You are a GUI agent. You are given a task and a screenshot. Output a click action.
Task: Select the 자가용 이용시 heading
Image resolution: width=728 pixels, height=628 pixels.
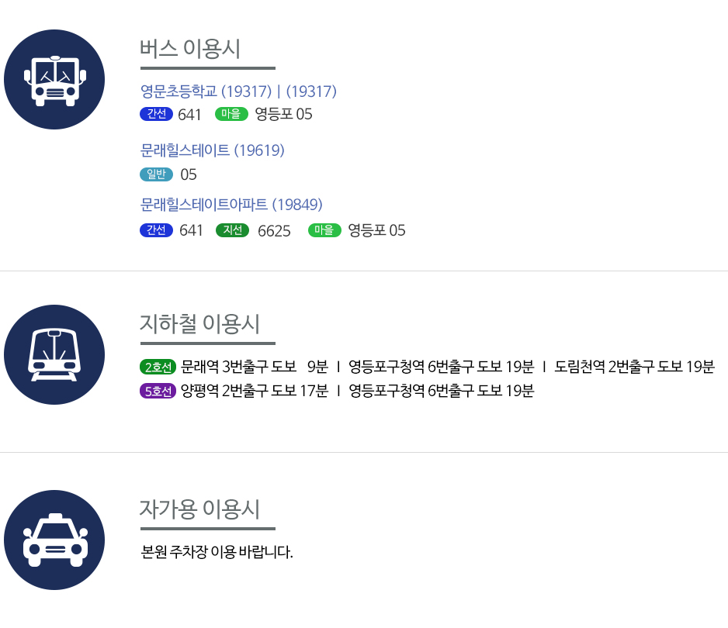tap(199, 509)
